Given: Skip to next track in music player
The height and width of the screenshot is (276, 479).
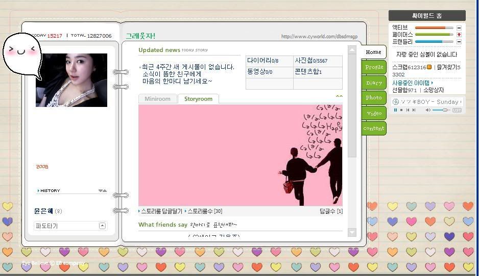Looking at the screenshot, I should 415,110.
